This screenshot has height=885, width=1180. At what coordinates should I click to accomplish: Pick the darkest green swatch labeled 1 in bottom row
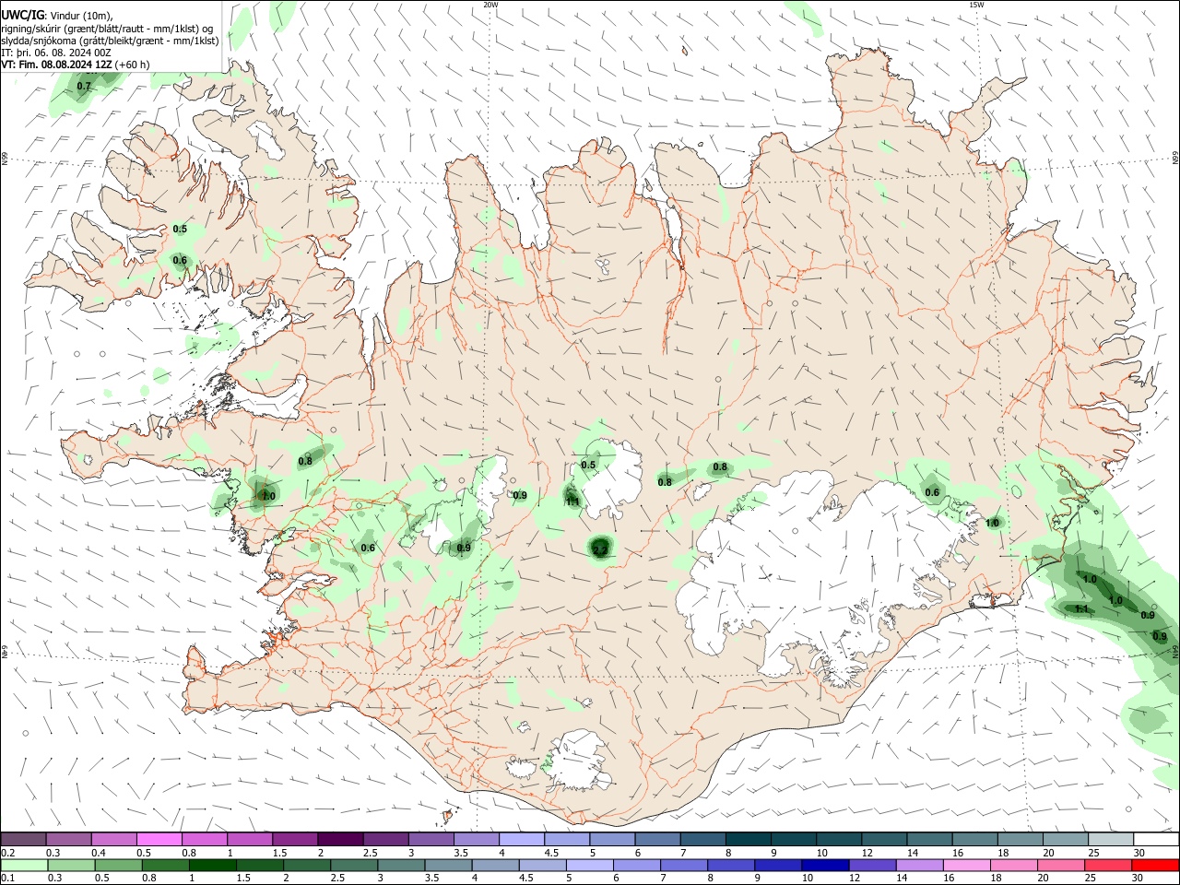pyautogui.click(x=213, y=865)
